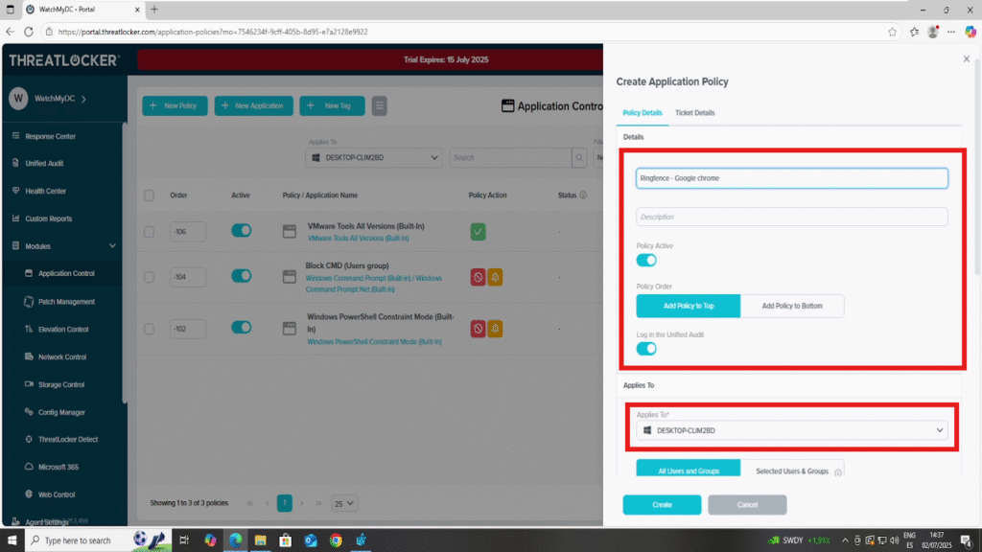Select page 1 in pagination
The width and height of the screenshot is (982, 552).
point(284,503)
